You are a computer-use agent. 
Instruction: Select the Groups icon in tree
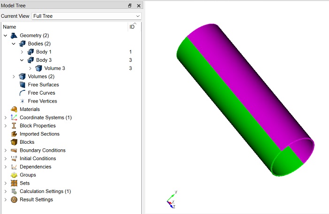coord(14,175)
